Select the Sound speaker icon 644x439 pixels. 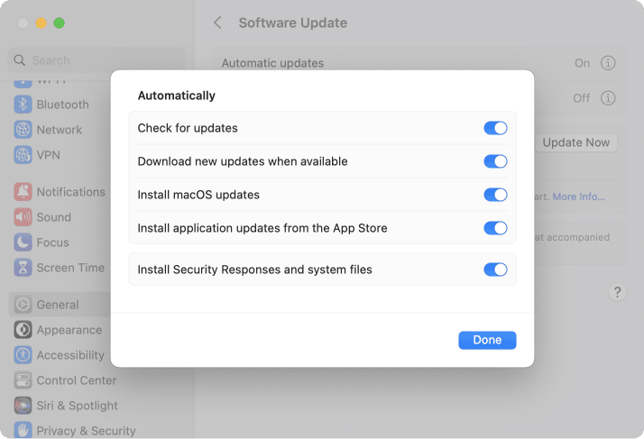tap(23, 217)
